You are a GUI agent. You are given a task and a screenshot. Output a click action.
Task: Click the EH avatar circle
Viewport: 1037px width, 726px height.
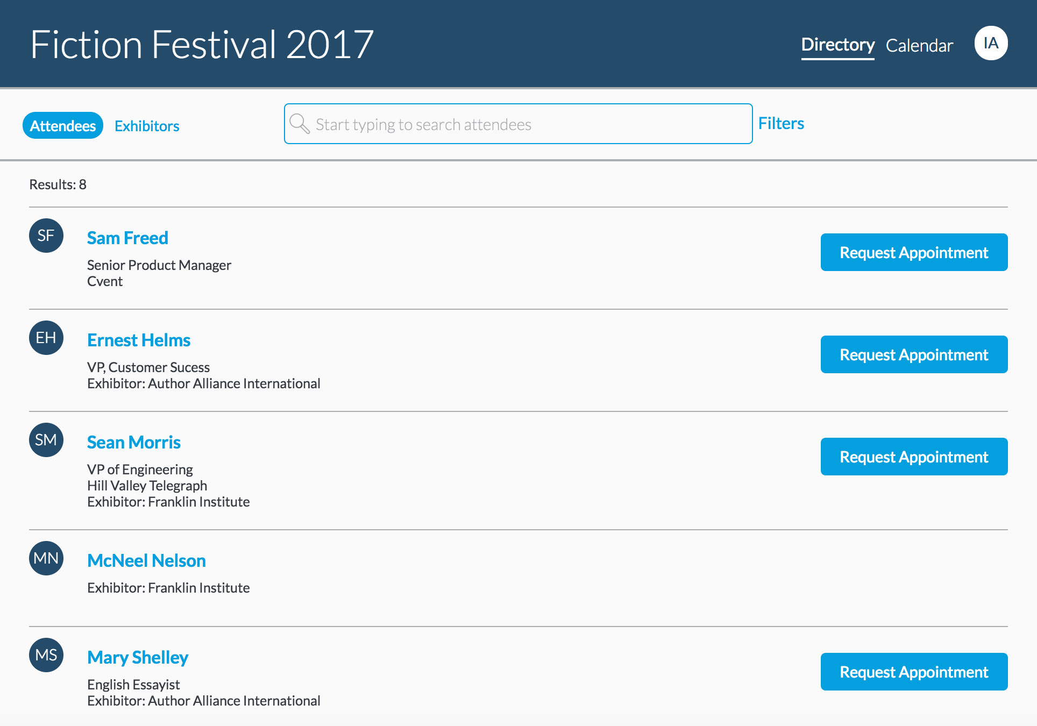click(x=46, y=338)
